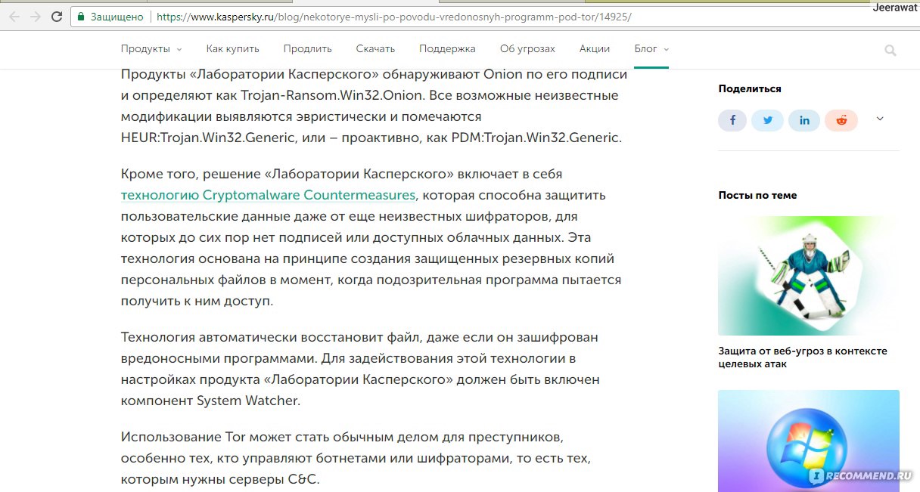
Task: Follow the Cryptomalware Countermeasures link
Action: click(x=268, y=195)
